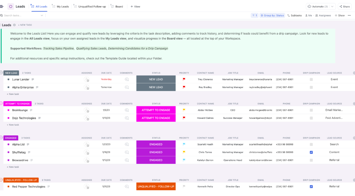Toggle drip campaign for Alpha Ltd

(311, 144)
